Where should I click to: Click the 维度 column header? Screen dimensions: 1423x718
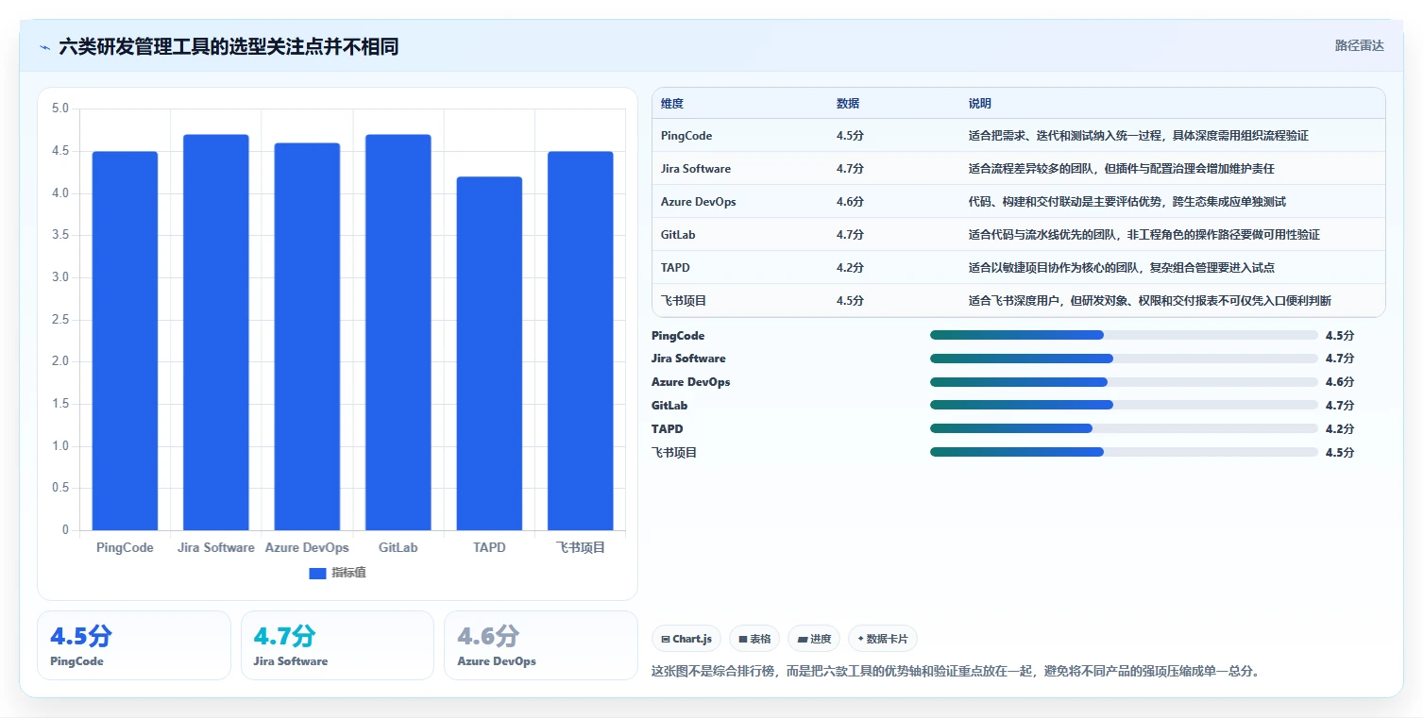tap(672, 104)
